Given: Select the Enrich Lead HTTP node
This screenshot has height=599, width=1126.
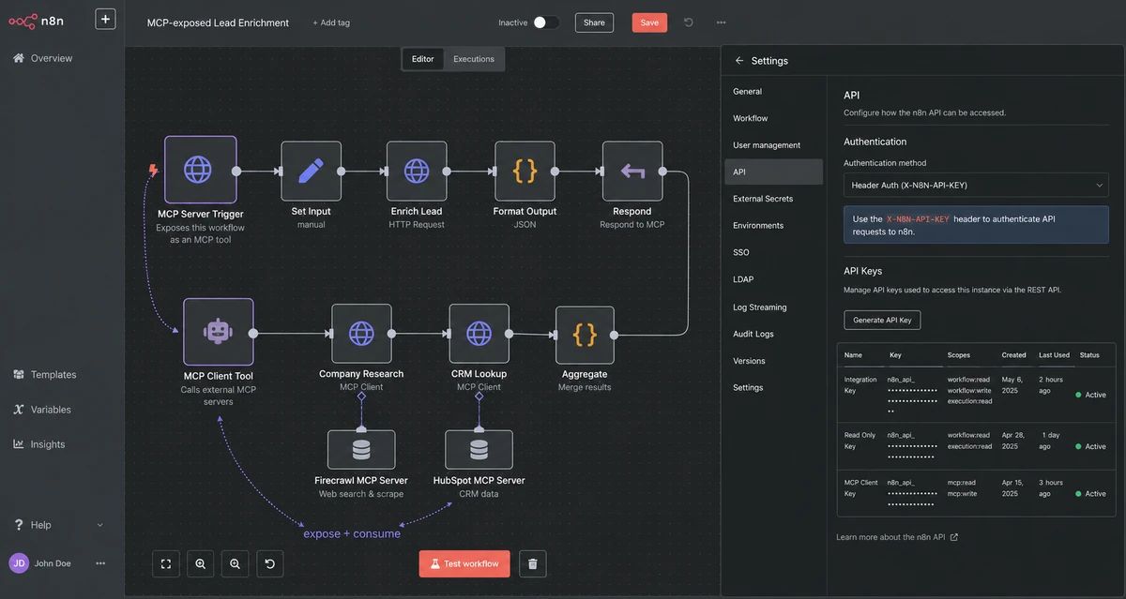Looking at the screenshot, I should pos(417,171).
